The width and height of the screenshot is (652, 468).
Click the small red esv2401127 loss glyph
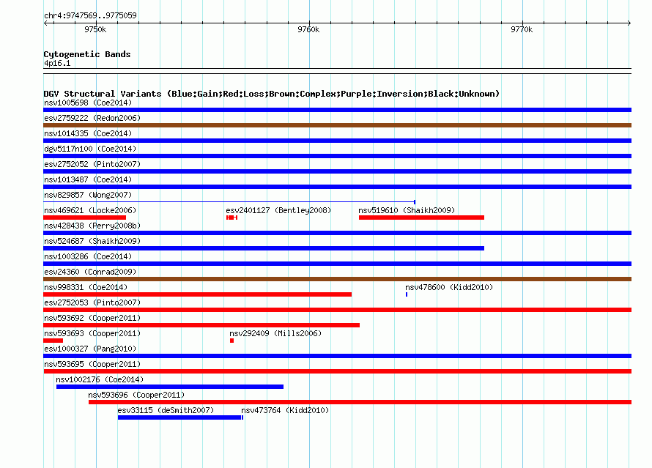click(231, 218)
